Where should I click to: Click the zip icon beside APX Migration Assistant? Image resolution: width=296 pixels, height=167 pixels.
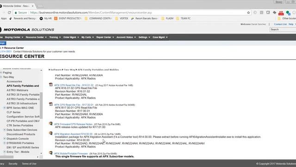[x=51, y=133]
